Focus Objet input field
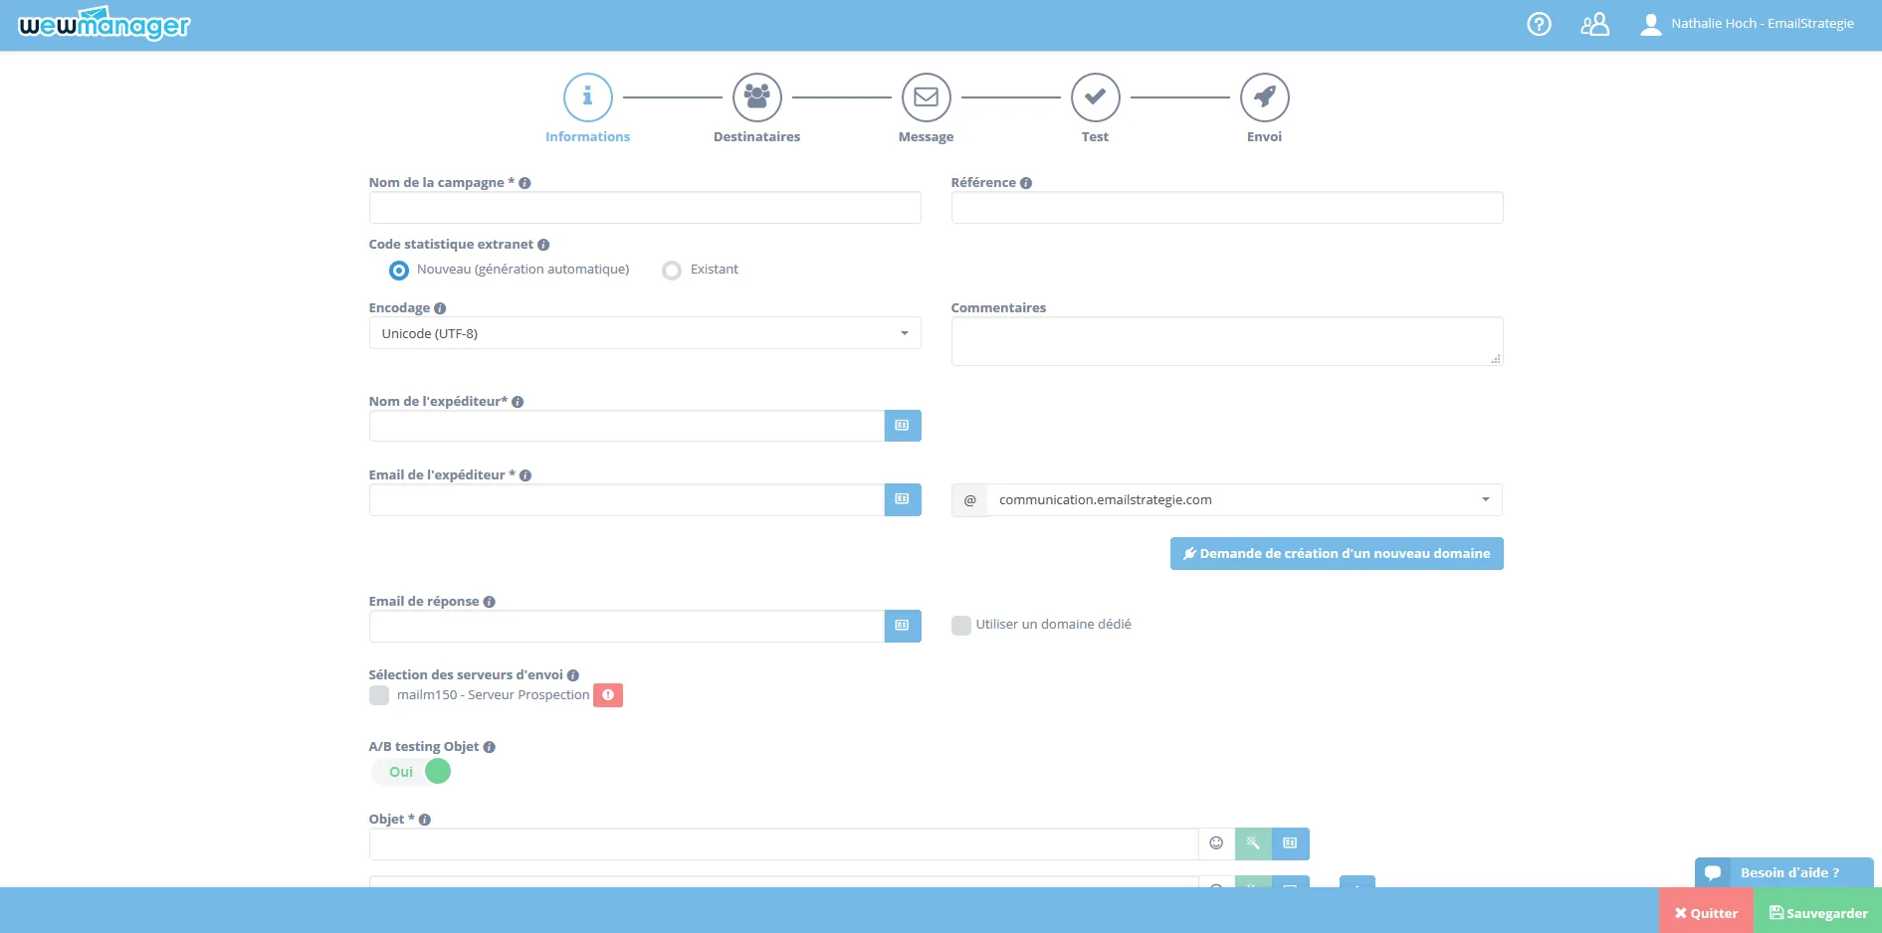Viewport: 1882px width, 933px height. click(784, 843)
